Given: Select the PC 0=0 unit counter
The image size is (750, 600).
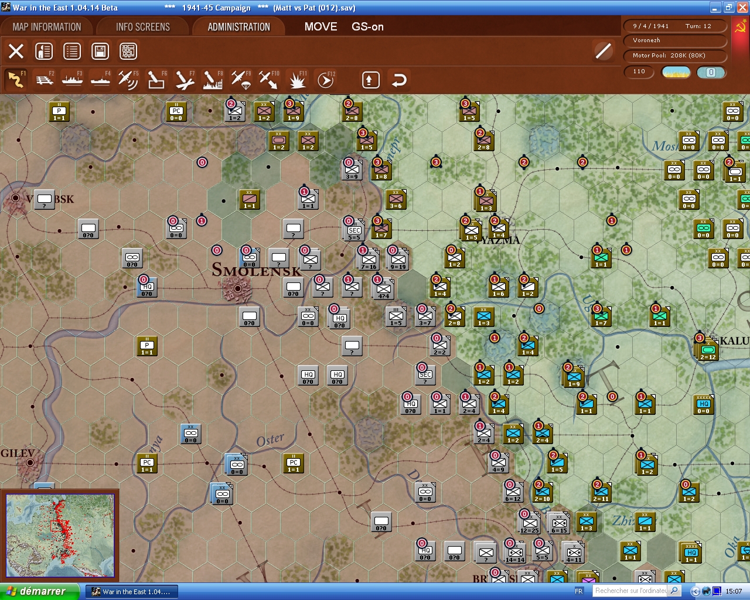Looking at the screenshot, I should [x=176, y=111].
